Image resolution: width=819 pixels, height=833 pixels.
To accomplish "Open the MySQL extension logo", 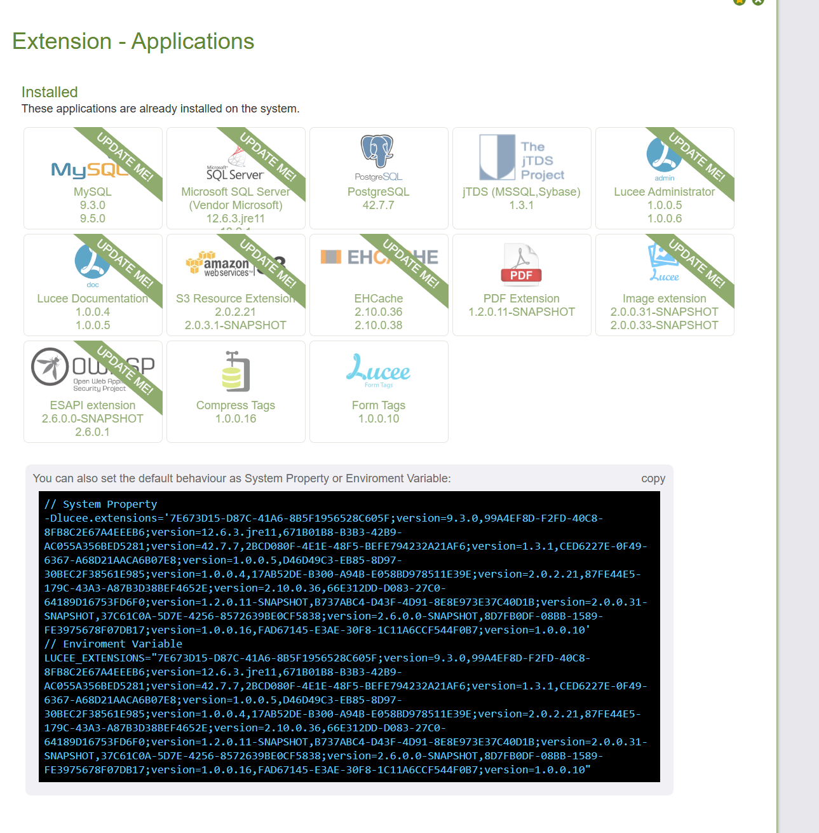I will 83,170.
